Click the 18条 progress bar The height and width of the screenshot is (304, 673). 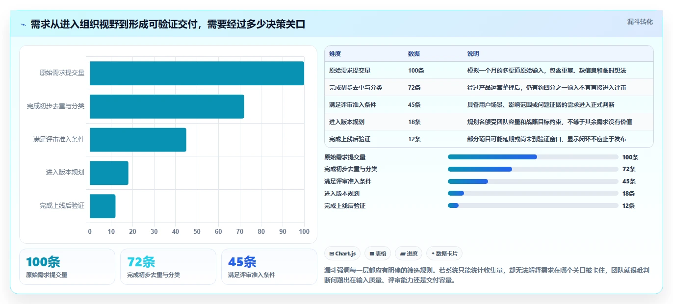pyautogui.click(x=533, y=193)
